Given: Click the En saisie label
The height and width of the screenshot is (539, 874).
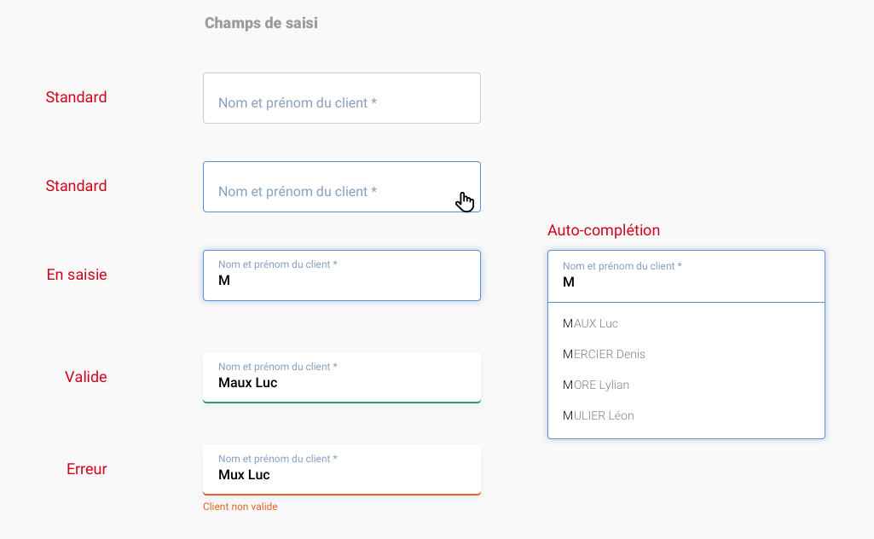Looking at the screenshot, I should 77,275.
